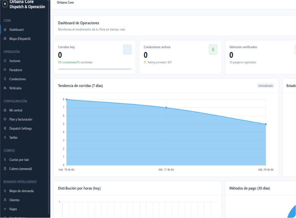The height and width of the screenshot is (218, 296).
Task: Click the sidebar vertical scrollbar
Action: [x=49, y=98]
